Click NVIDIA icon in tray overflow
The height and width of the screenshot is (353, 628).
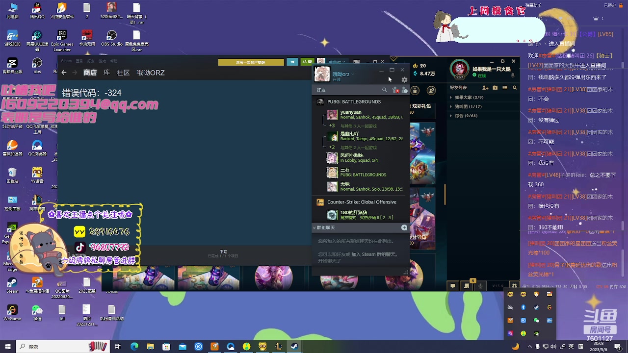point(536,333)
